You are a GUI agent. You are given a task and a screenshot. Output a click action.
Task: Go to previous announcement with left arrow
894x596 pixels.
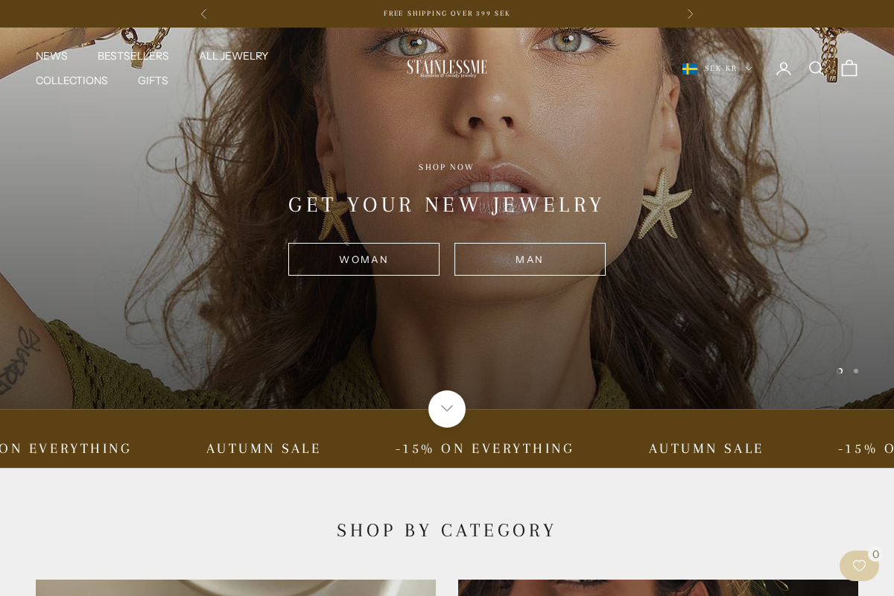203,13
